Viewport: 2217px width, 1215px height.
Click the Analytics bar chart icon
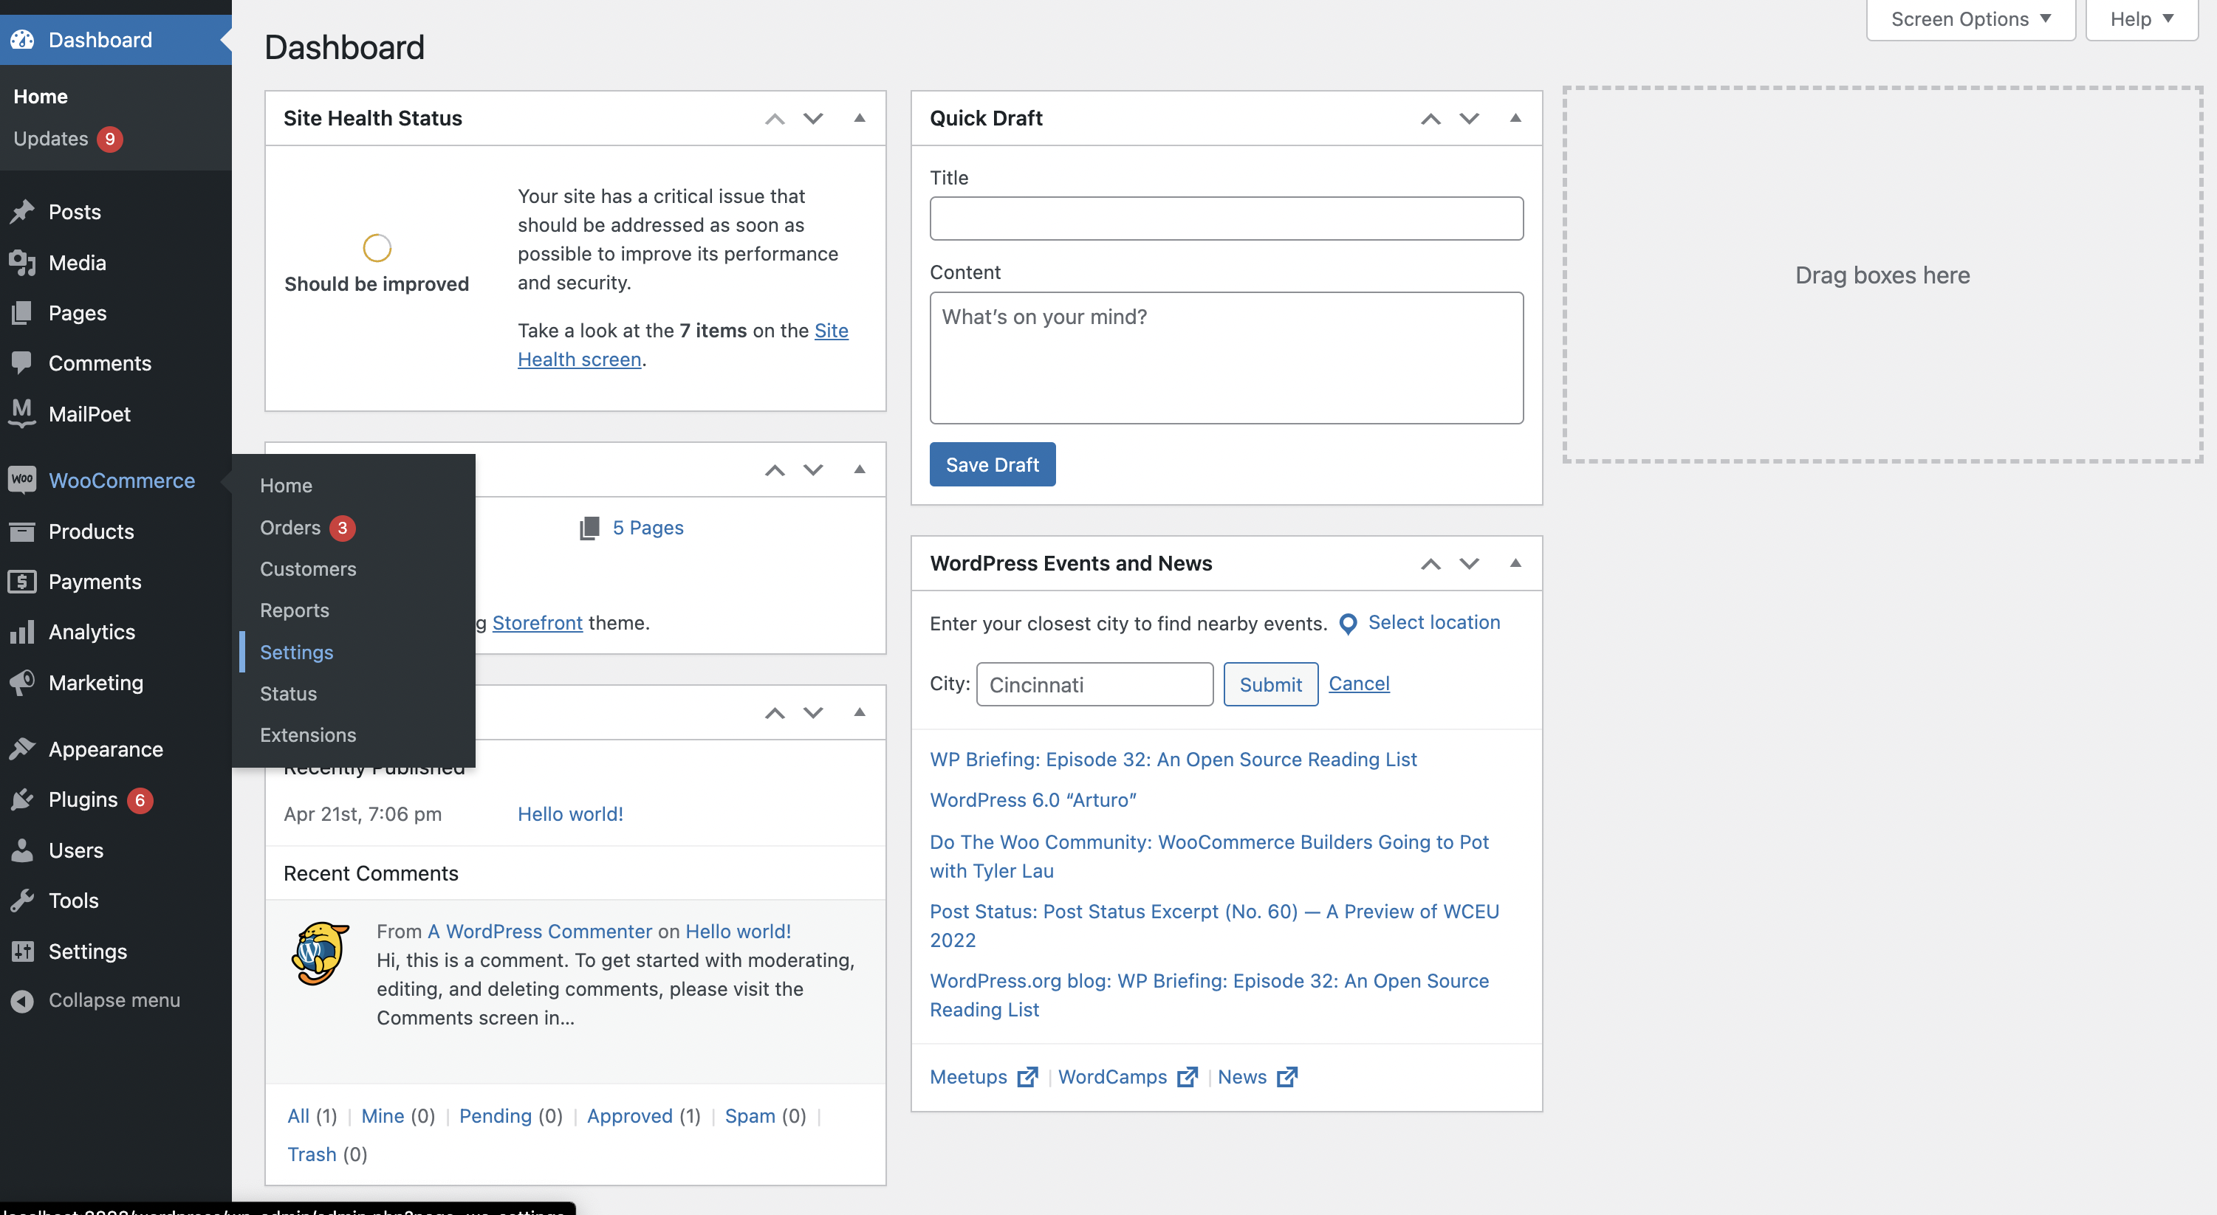22,632
